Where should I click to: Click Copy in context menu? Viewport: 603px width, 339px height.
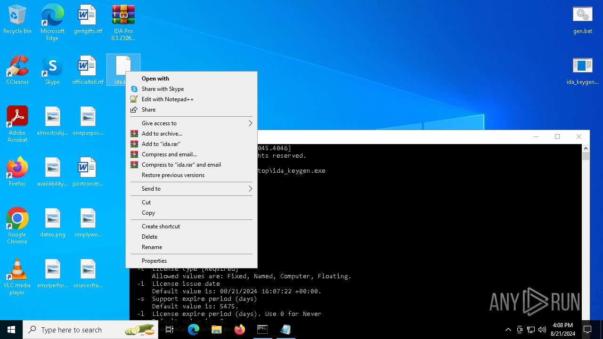(x=191, y=213)
